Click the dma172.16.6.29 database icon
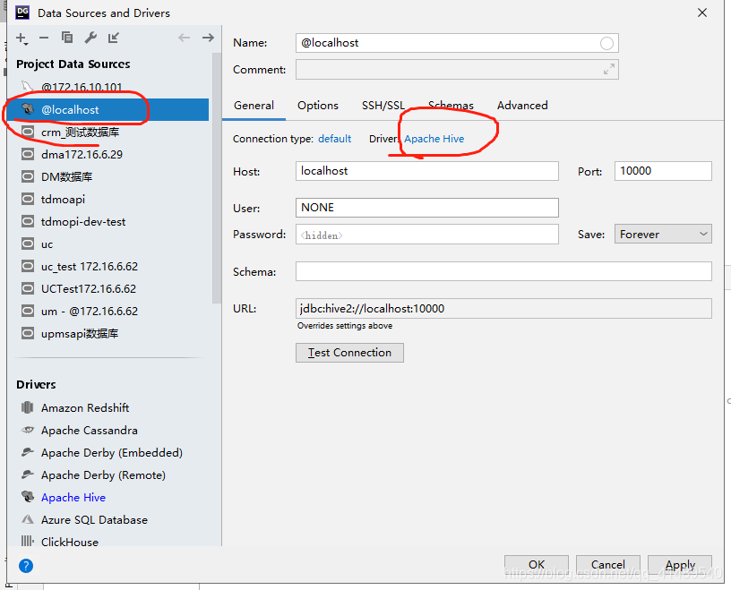This screenshot has width=731, height=590. click(x=28, y=154)
